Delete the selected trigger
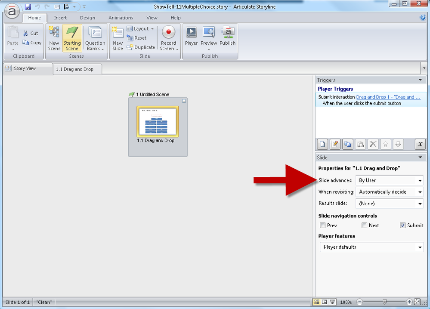The width and height of the screenshot is (430, 309). click(373, 144)
